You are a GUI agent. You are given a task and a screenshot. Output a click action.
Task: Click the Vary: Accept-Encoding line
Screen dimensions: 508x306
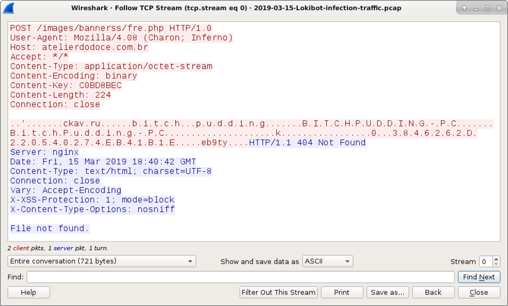66,190
